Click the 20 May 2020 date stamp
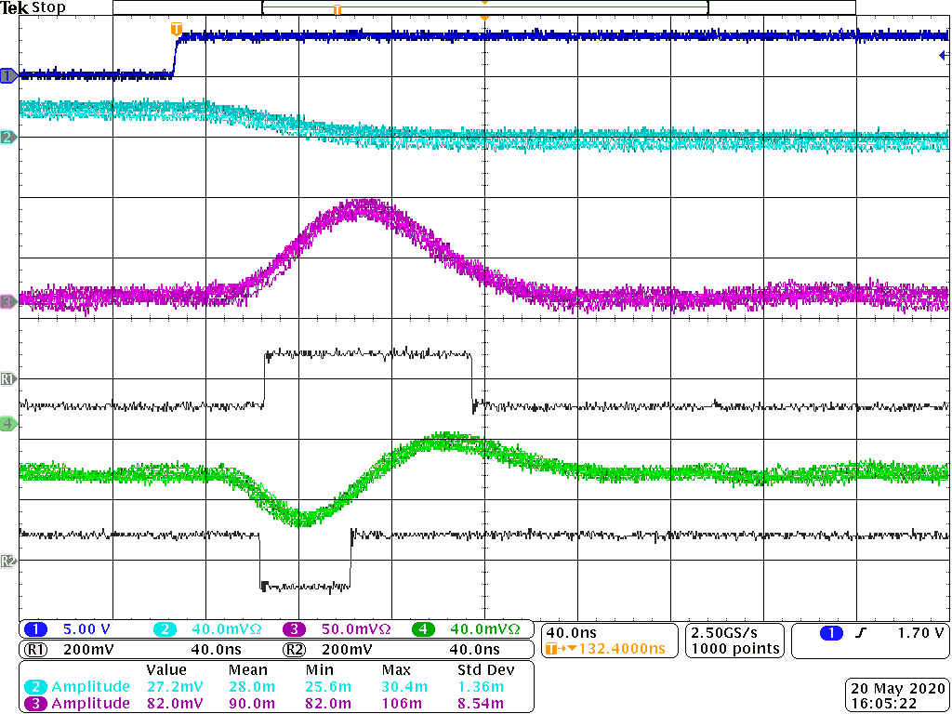 (x=899, y=689)
